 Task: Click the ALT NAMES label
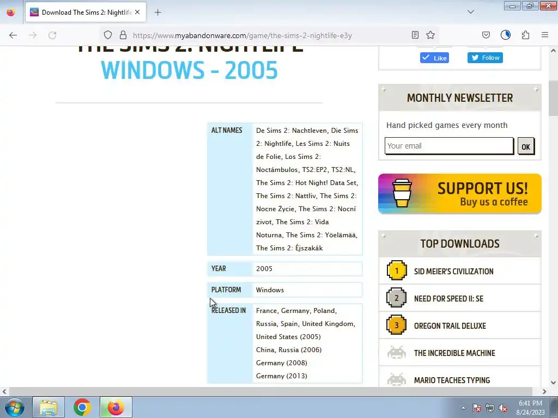point(227,131)
